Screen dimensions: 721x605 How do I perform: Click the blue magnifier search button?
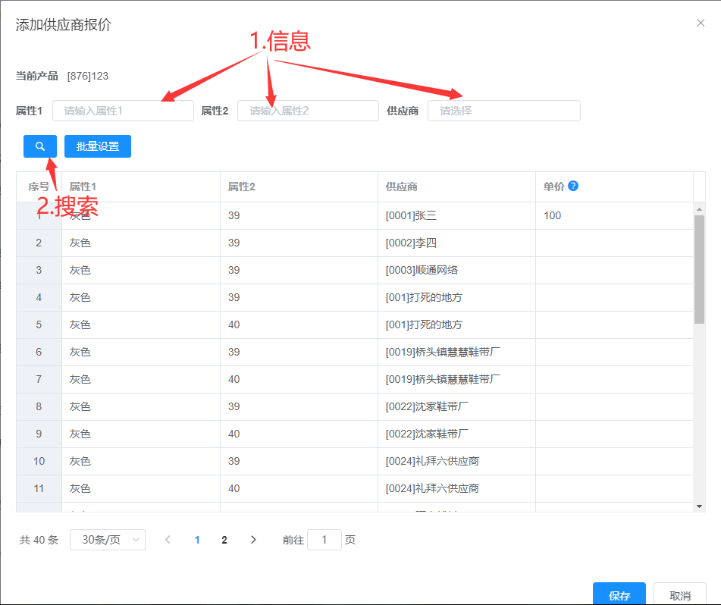coord(40,146)
